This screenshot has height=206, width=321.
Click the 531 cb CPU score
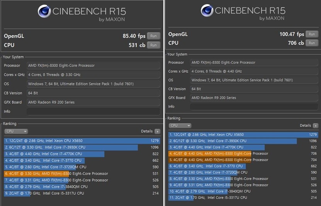(x=137, y=45)
